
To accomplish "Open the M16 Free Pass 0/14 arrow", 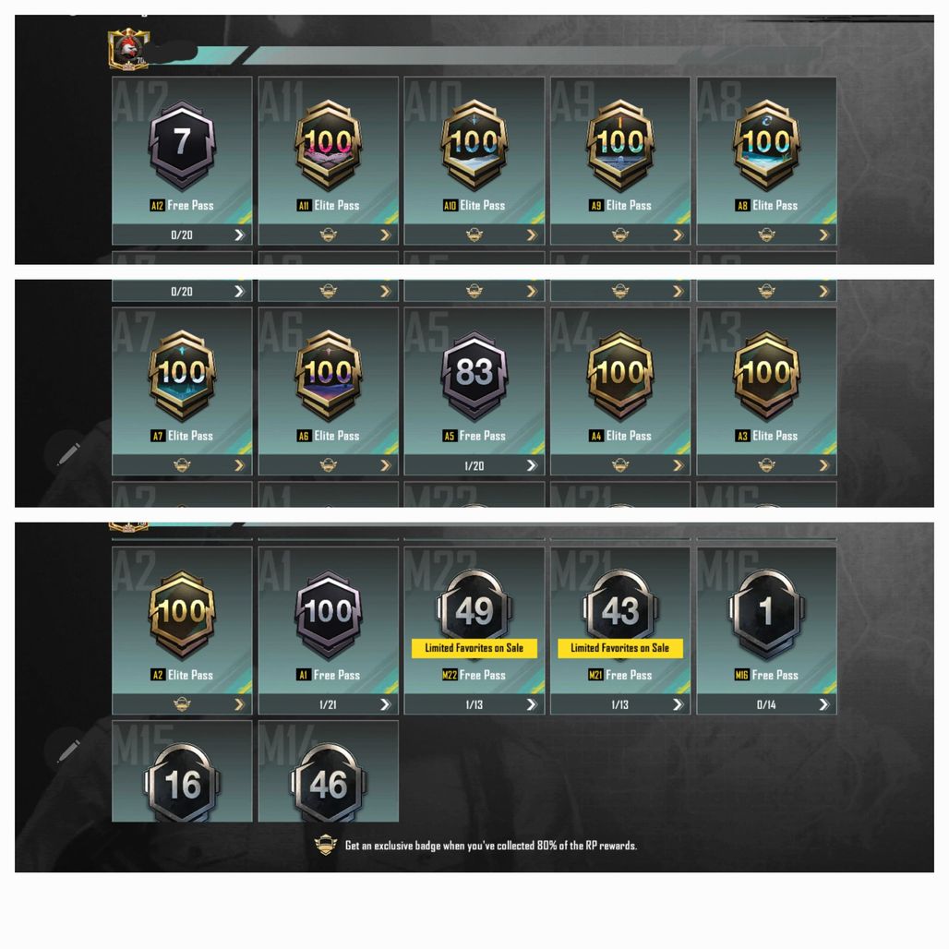I will 823,704.
